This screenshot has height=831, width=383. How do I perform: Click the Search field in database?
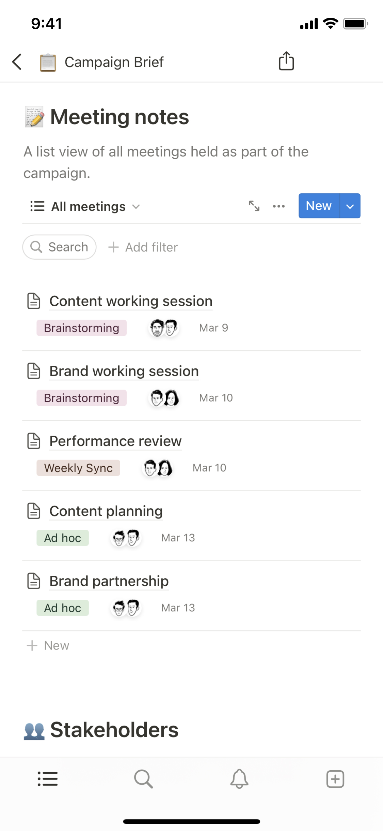[x=60, y=247]
